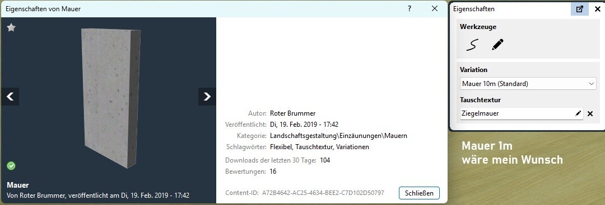Close the Eigenschaften side panel
605x205 pixels.
coord(597,9)
